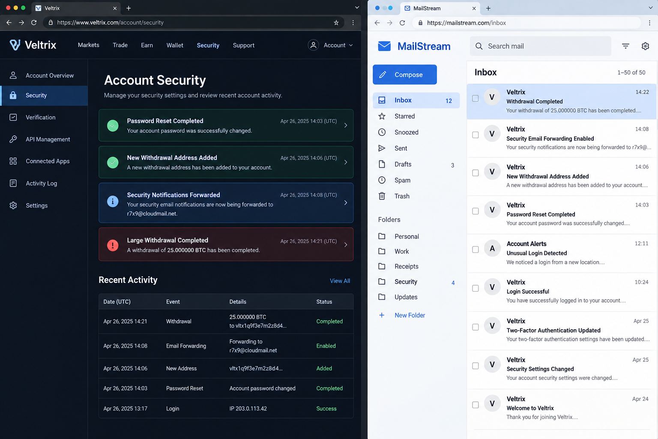Click the MailStream envelope logo
Image resolution: width=658 pixels, height=439 pixels.
[x=384, y=46]
